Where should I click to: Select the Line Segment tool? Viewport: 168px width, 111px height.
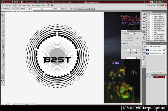3,28
